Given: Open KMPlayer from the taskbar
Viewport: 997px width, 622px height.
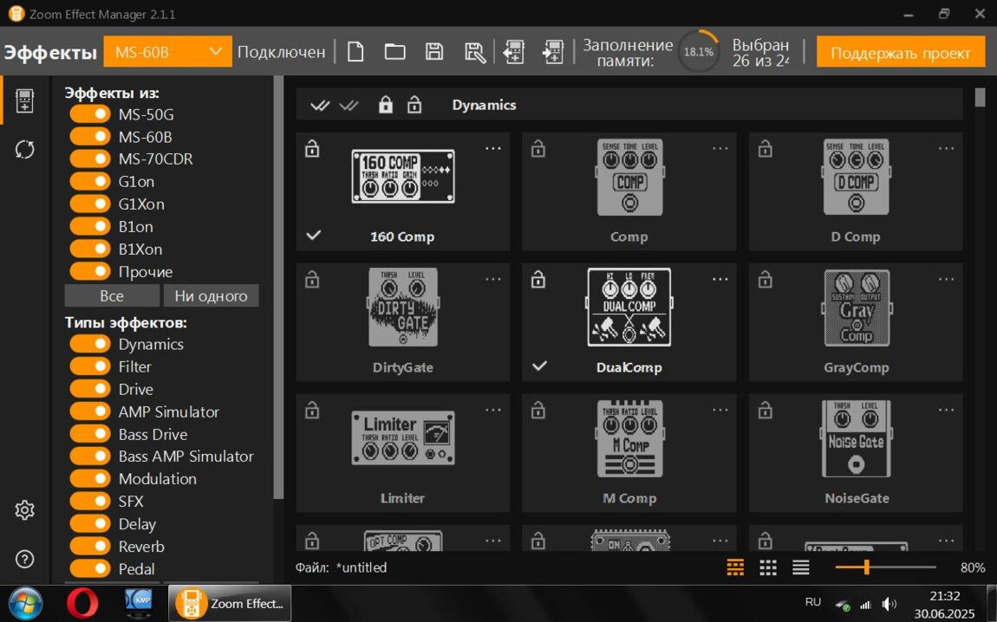Looking at the screenshot, I should [x=139, y=603].
